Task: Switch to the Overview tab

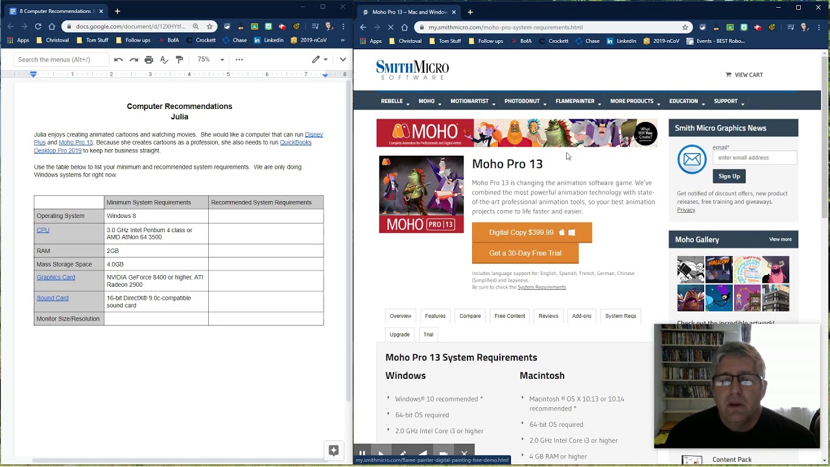Action: pos(401,316)
